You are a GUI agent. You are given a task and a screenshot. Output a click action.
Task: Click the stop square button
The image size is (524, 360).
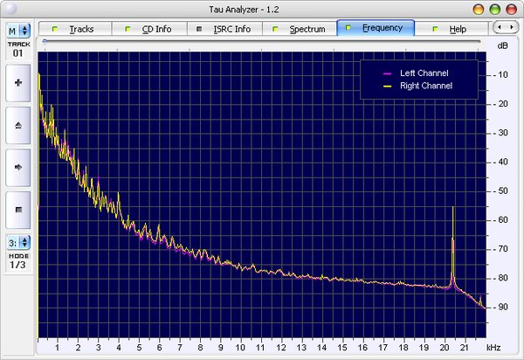click(x=18, y=210)
